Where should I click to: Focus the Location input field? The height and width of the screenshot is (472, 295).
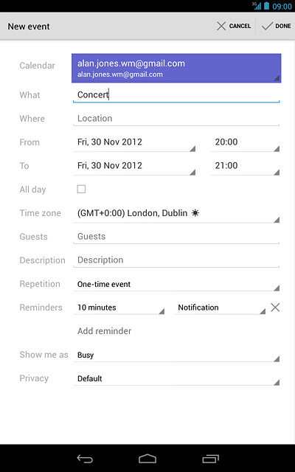coord(176,119)
